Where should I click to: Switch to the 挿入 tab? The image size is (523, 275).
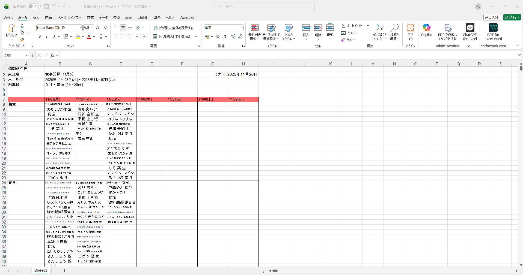pyautogui.click(x=36, y=17)
